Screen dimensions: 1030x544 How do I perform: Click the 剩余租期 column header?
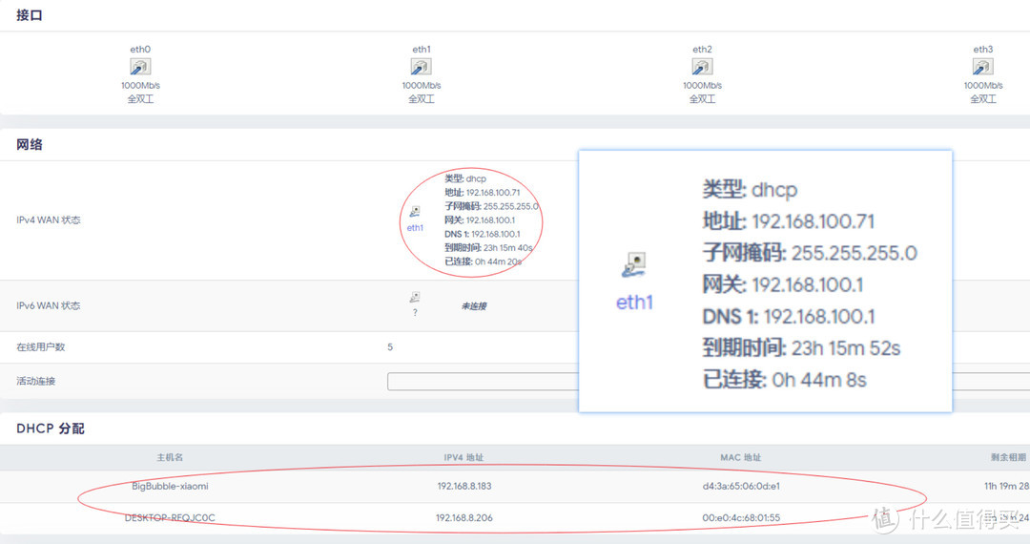coord(1009,457)
